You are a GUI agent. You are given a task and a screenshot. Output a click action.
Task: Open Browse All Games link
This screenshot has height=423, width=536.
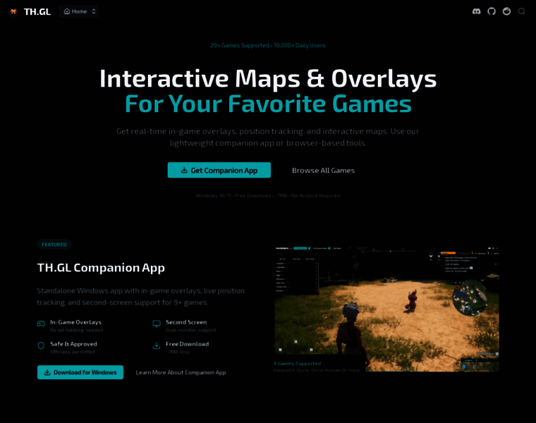(x=324, y=170)
